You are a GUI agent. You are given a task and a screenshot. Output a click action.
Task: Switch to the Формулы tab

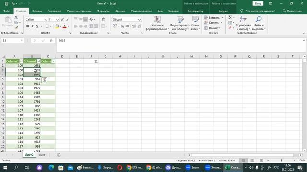tap(103, 11)
